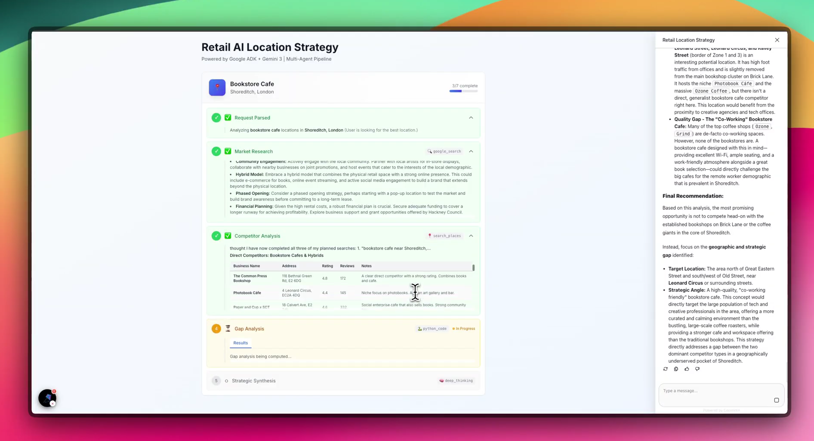
Task: Click the blue location pin icon beside Bookstore Cafe
Action: [x=217, y=87]
